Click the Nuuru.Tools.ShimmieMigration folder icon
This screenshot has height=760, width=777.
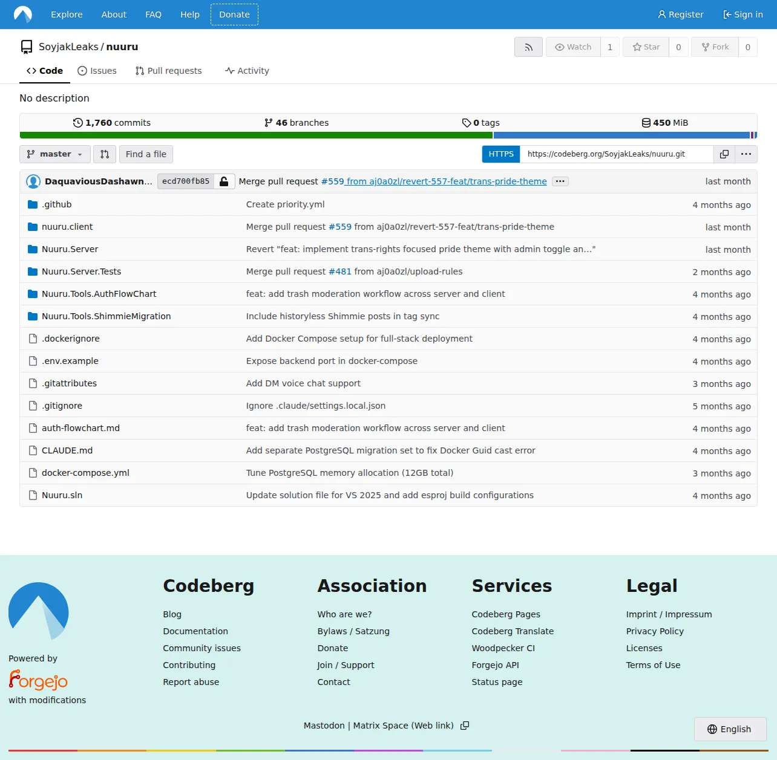pyautogui.click(x=33, y=316)
